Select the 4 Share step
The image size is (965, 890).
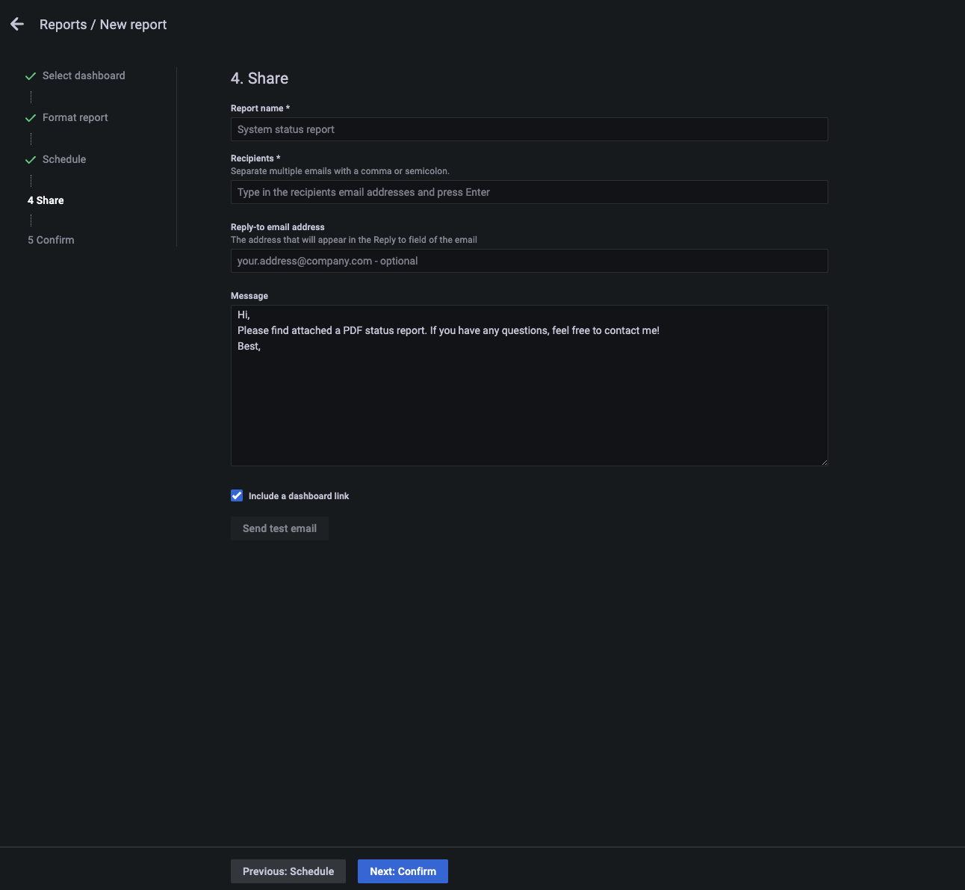(46, 201)
